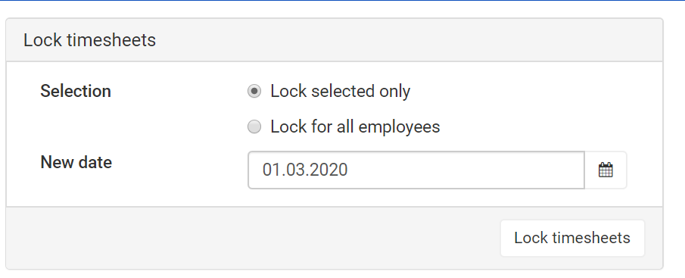
Task: Click the Lock timesheets button
Action: pyautogui.click(x=572, y=238)
